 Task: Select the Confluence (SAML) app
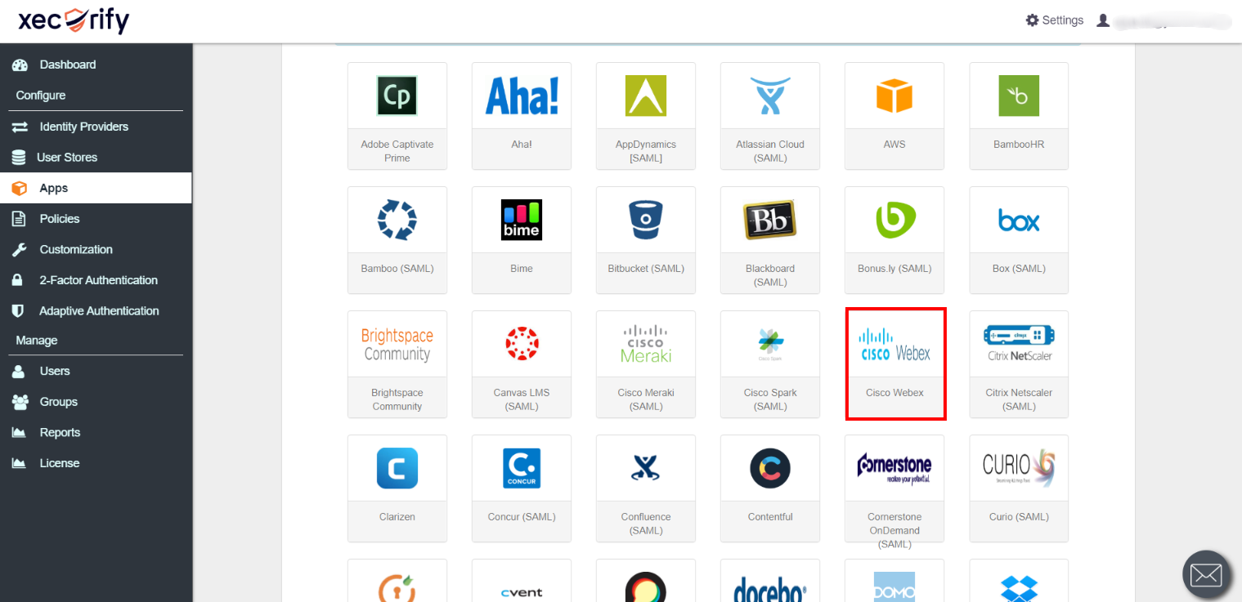point(645,488)
